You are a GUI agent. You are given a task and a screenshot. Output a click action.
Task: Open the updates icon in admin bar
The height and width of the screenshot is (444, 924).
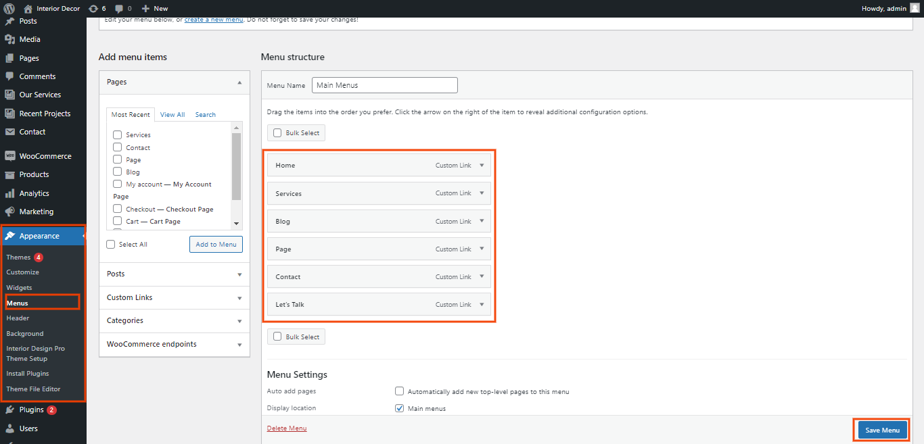tap(93, 9)
